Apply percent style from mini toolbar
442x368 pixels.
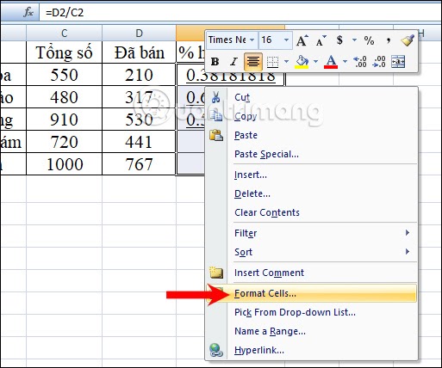369,40
